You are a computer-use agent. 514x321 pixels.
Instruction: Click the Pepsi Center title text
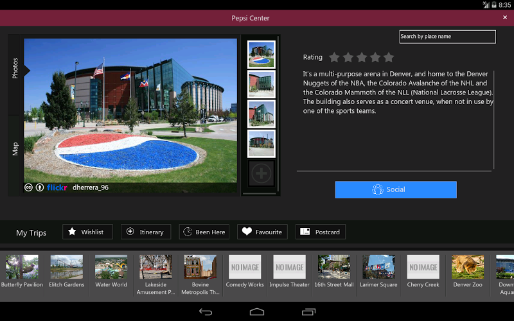point(251,18)
